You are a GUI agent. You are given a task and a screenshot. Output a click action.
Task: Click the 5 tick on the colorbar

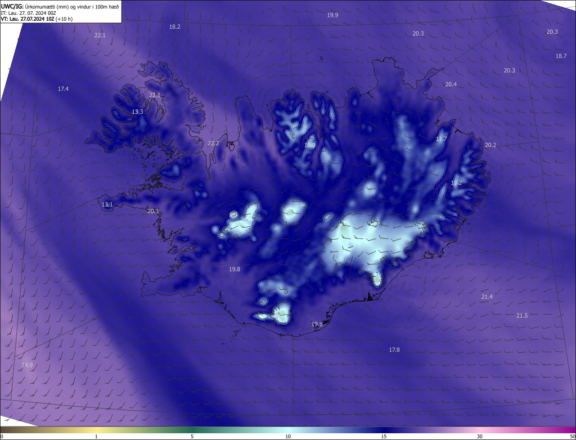tap(192, 436)
